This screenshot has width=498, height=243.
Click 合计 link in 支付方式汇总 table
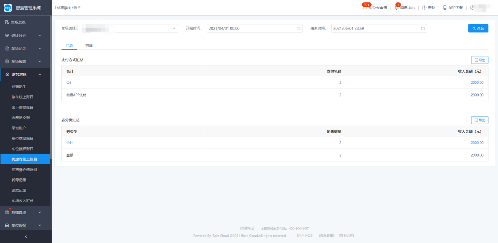[x=70, y=83]
